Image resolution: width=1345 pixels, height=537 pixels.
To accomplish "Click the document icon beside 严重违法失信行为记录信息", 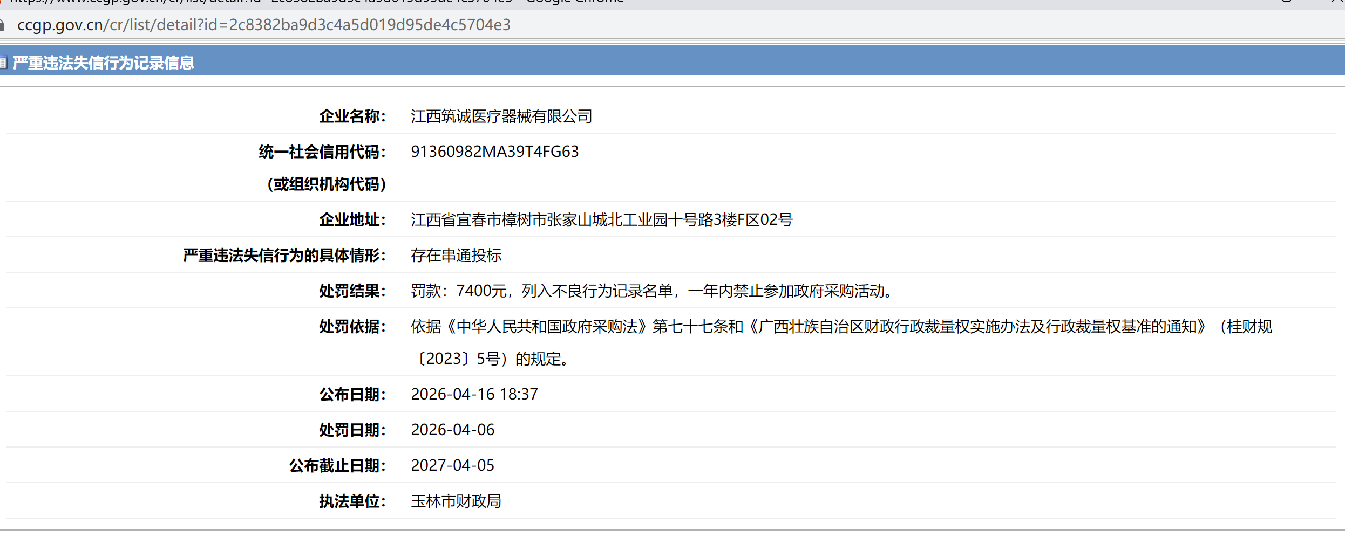I will point(3,63).
